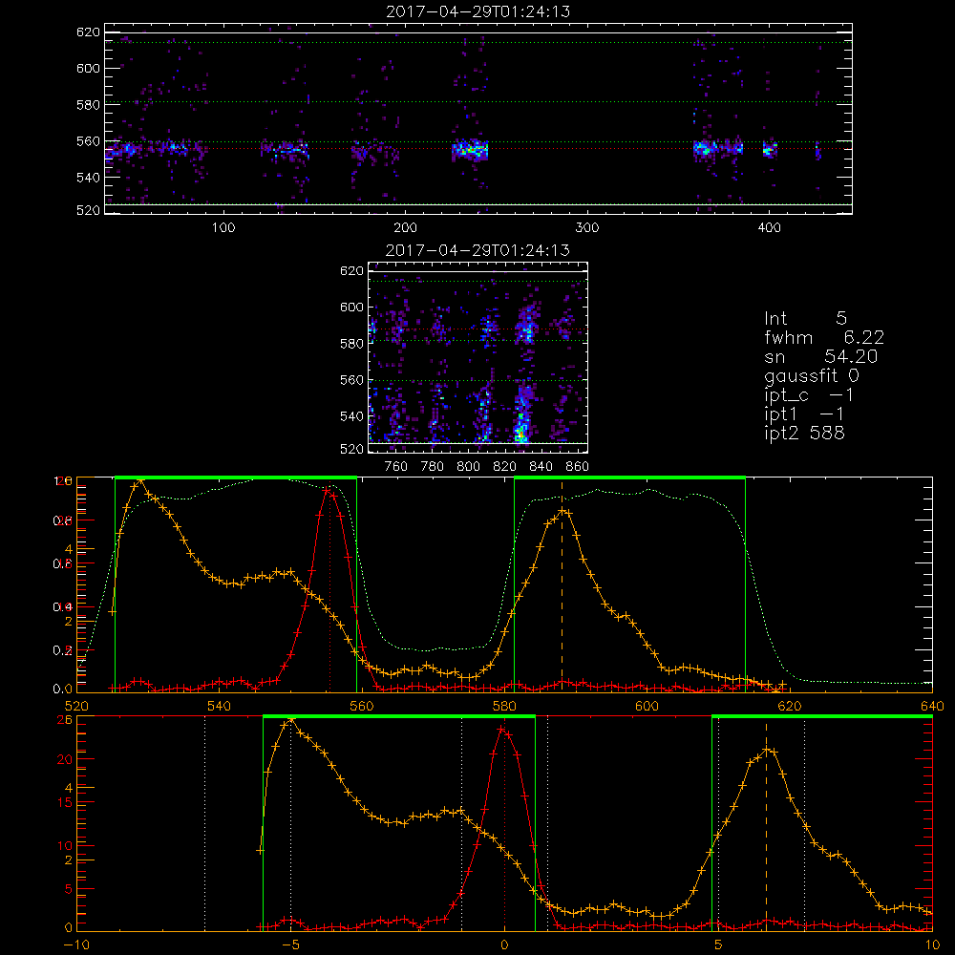
Task: Click the left green bar atop profile plot
Action: 236,477
